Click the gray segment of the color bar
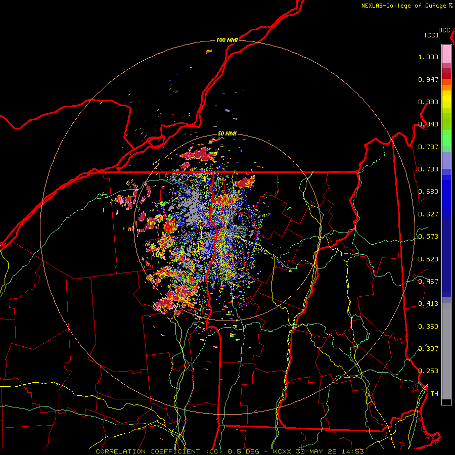This screenshot has height=455, width=455. pos(446,351)
